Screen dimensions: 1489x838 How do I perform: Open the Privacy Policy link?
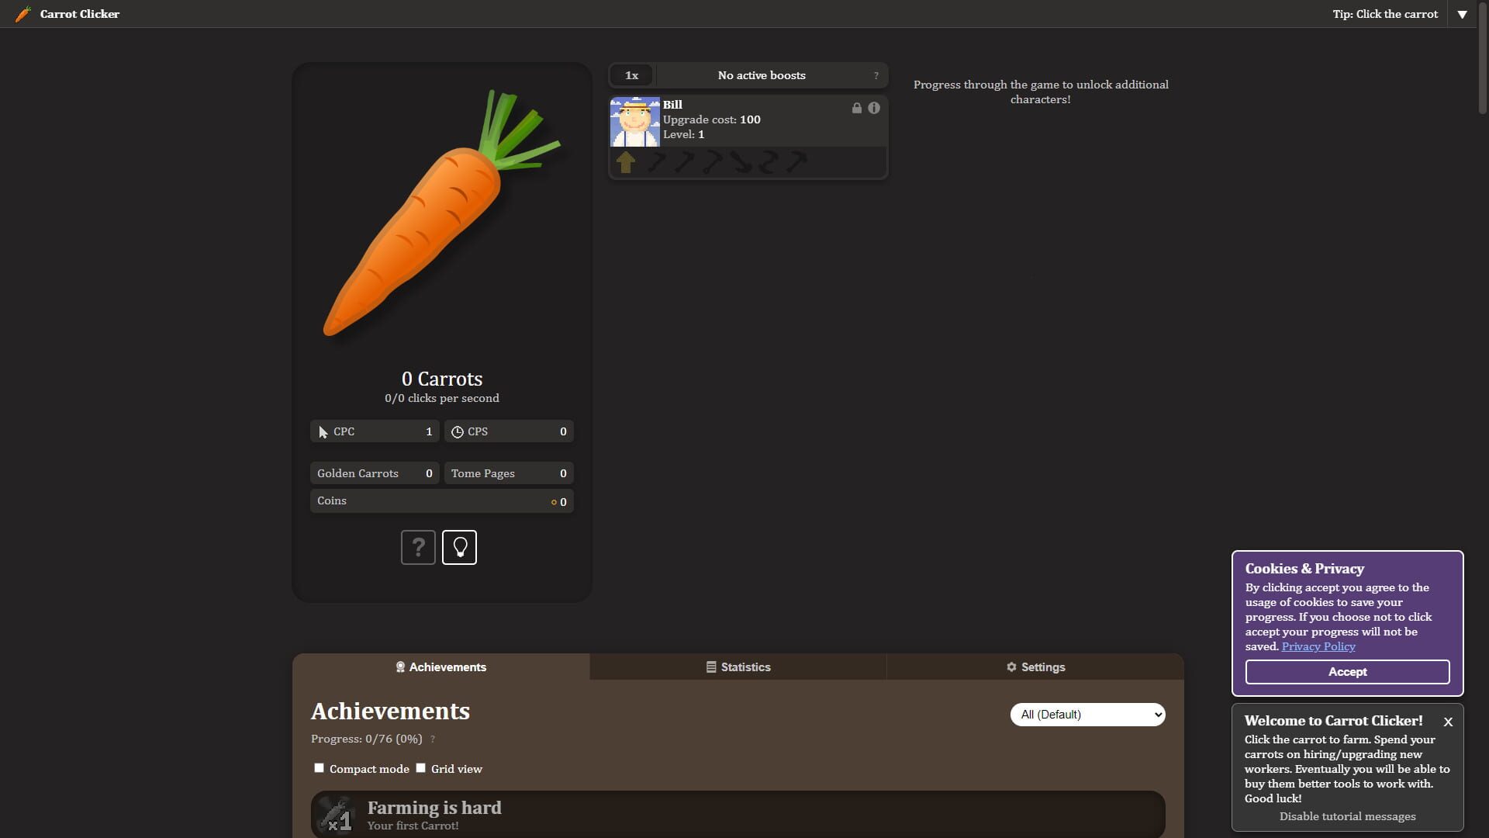tap(1318, 646)
